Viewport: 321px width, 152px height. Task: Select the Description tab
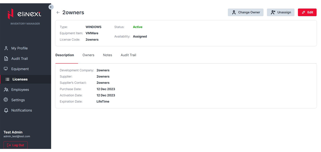(65, 55)
